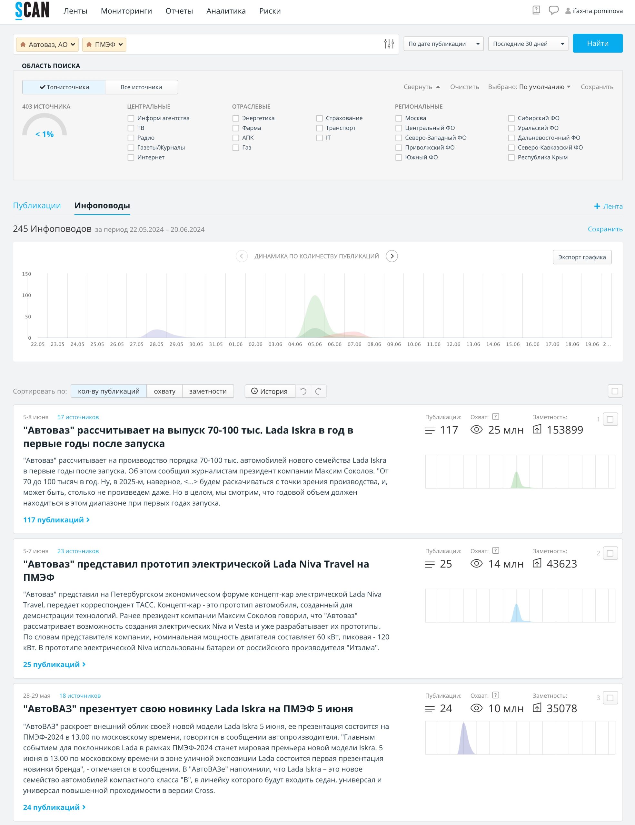Click the Охват help icon in first card

[x=496, y=417]
